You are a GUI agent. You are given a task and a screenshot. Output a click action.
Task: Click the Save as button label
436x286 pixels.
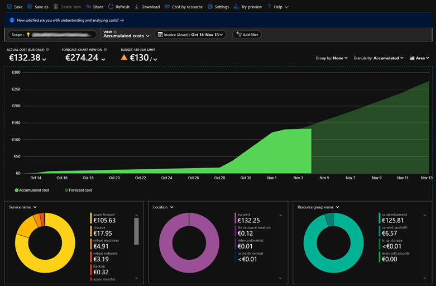41,7
